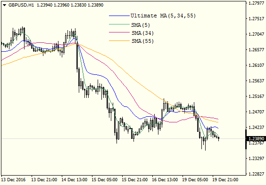
Task: Click the last candlestick at the chart's right edge
Action: pos(219,138)
